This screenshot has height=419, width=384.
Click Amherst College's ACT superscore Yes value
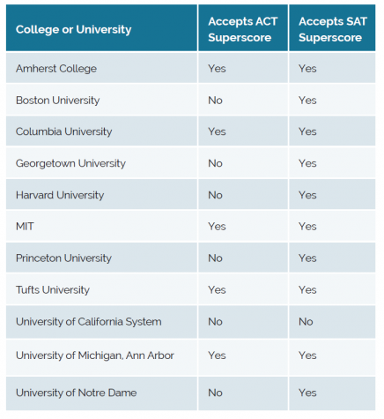[217, 69]
